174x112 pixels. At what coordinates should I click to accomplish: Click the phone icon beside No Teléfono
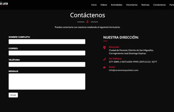(x=104, y=59)
